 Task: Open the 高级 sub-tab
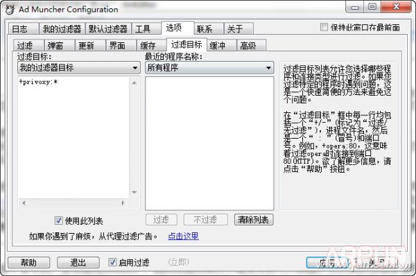coord(251,45)
